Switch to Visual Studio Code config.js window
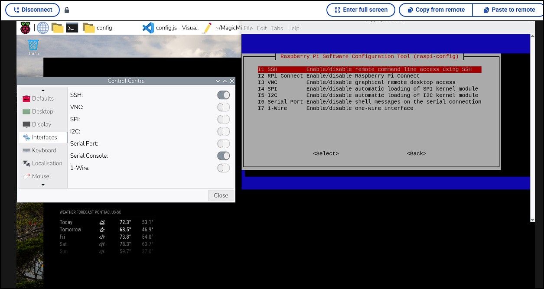Viewport: 544px width, 289px height. (x=171, y=28)
